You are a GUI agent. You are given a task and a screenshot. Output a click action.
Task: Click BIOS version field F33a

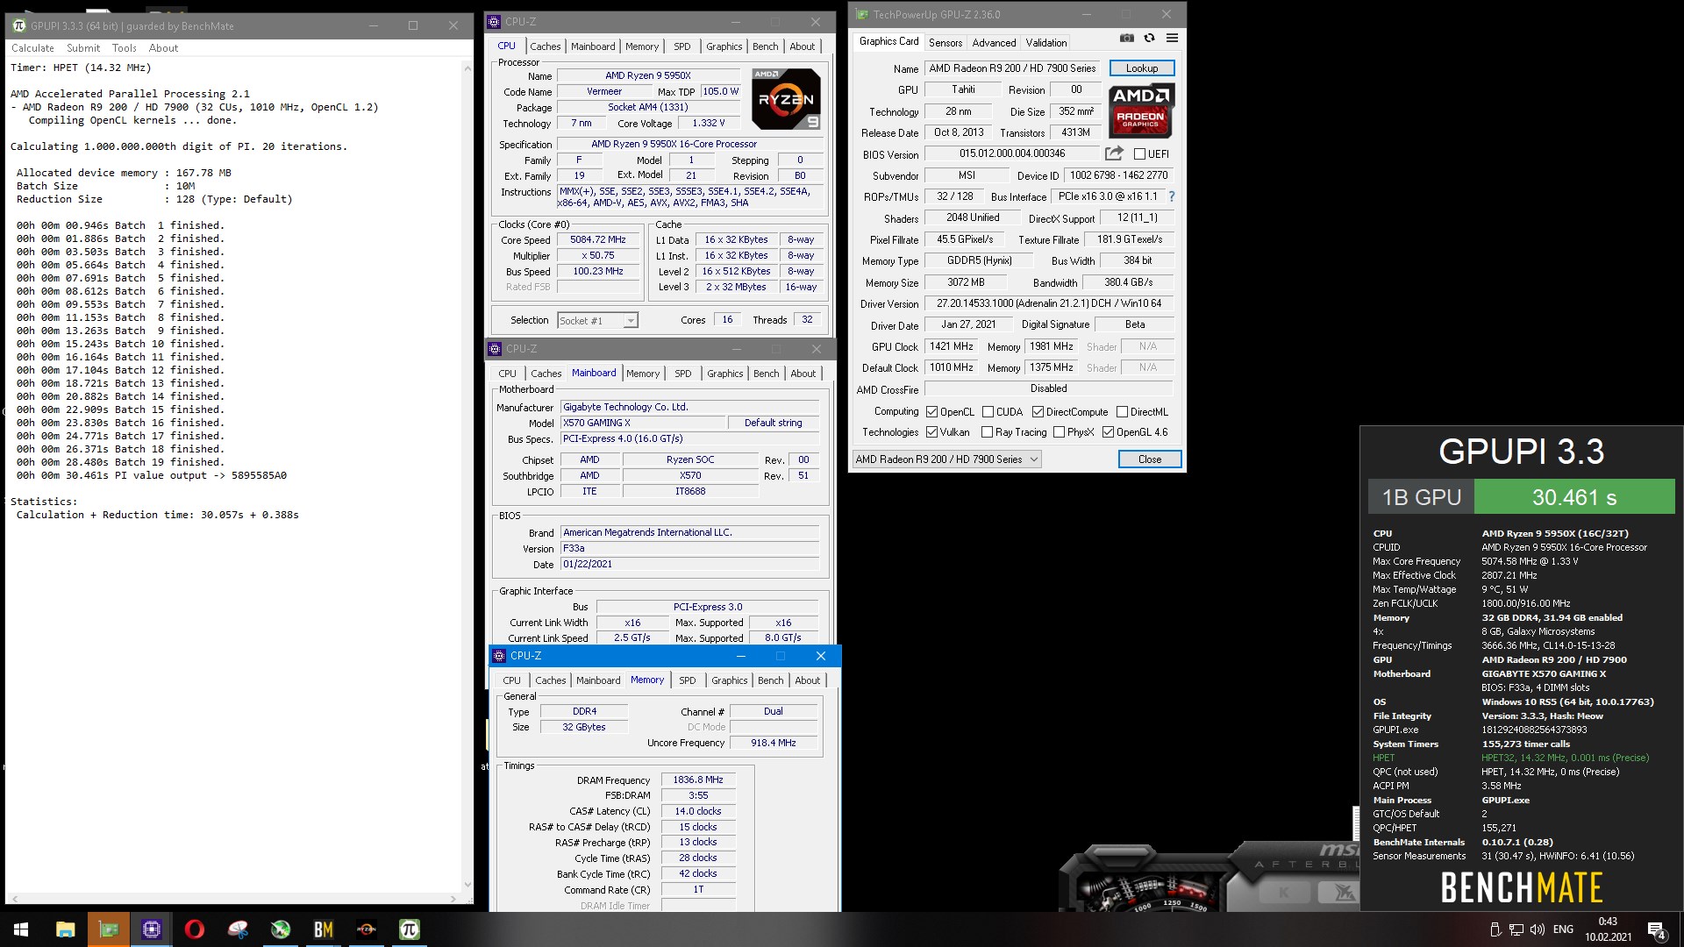coord(689,548)
